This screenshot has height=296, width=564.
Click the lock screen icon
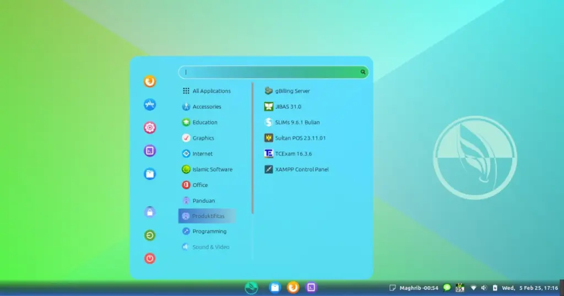point(150,212)
